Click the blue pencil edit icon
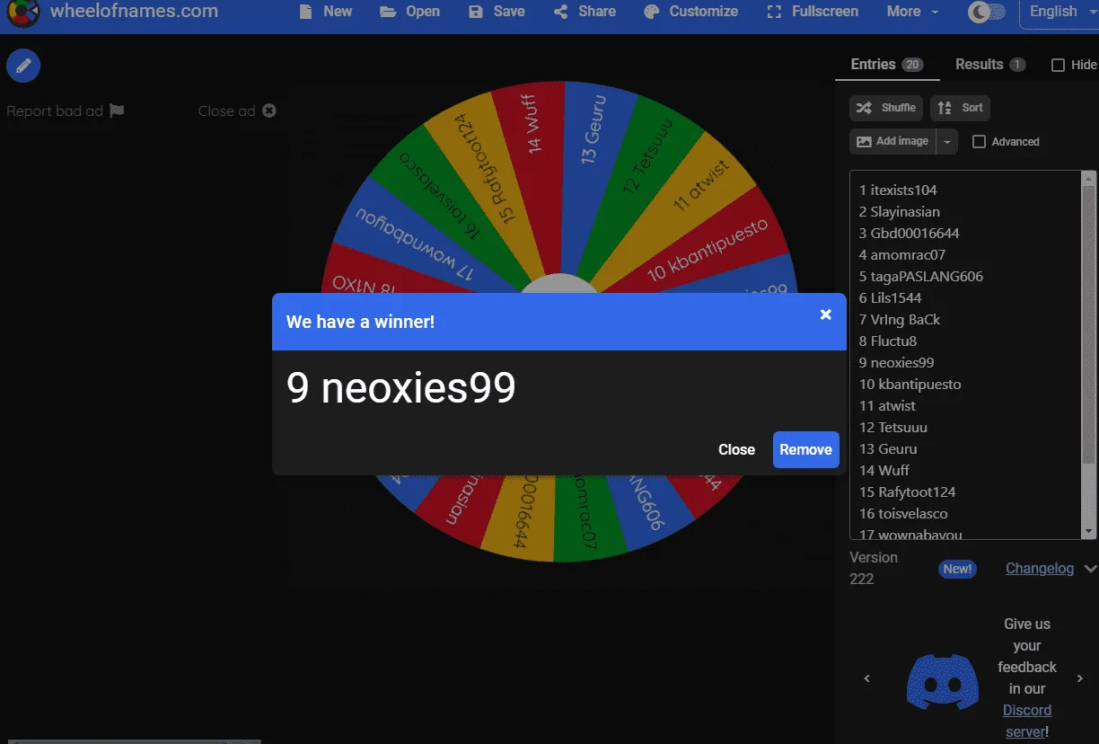Screen dimensions: 1099x744 (x=23, y=66)
